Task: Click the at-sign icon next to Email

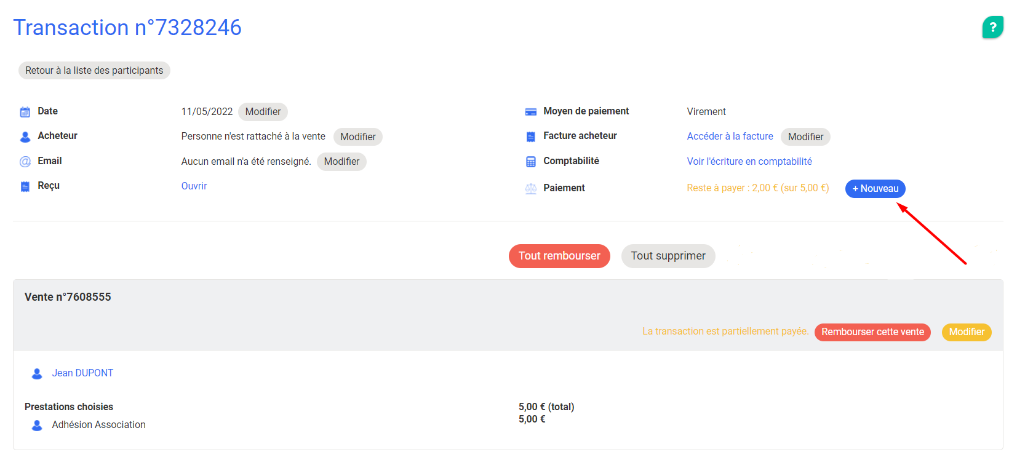Action: pyautogui.click(x=25, y=162)
